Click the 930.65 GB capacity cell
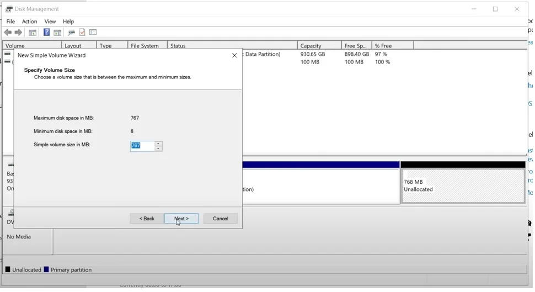 (313, 54)
